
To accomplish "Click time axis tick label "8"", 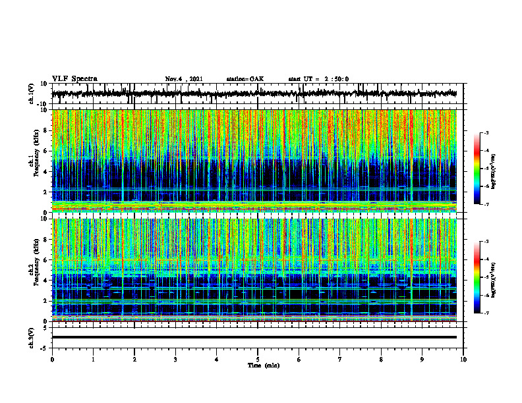I will coord(381,360).
